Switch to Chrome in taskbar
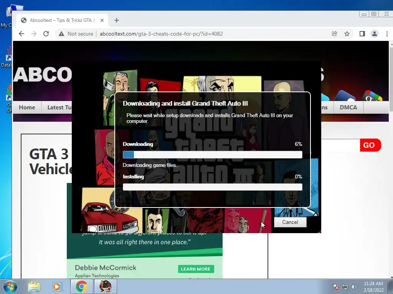Image resolution: width=393 pixels, height=294 pixels. tap(81, 286)
